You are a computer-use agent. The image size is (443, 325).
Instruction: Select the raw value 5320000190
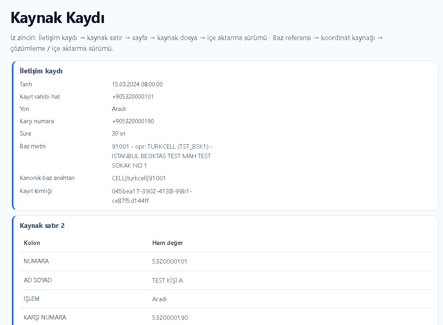click(170, 317)
